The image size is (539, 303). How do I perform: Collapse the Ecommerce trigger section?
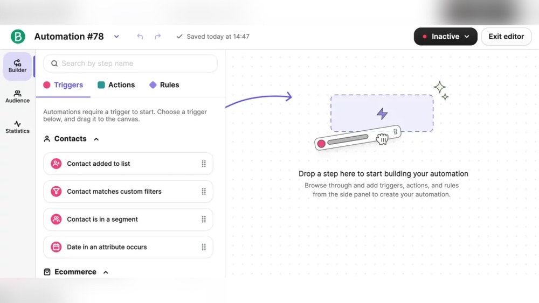pyautogui.click(x=106, y=272)
